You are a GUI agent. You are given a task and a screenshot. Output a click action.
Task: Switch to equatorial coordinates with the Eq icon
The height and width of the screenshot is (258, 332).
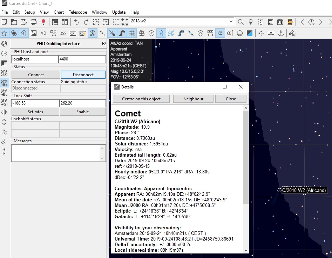coord(4,73)
